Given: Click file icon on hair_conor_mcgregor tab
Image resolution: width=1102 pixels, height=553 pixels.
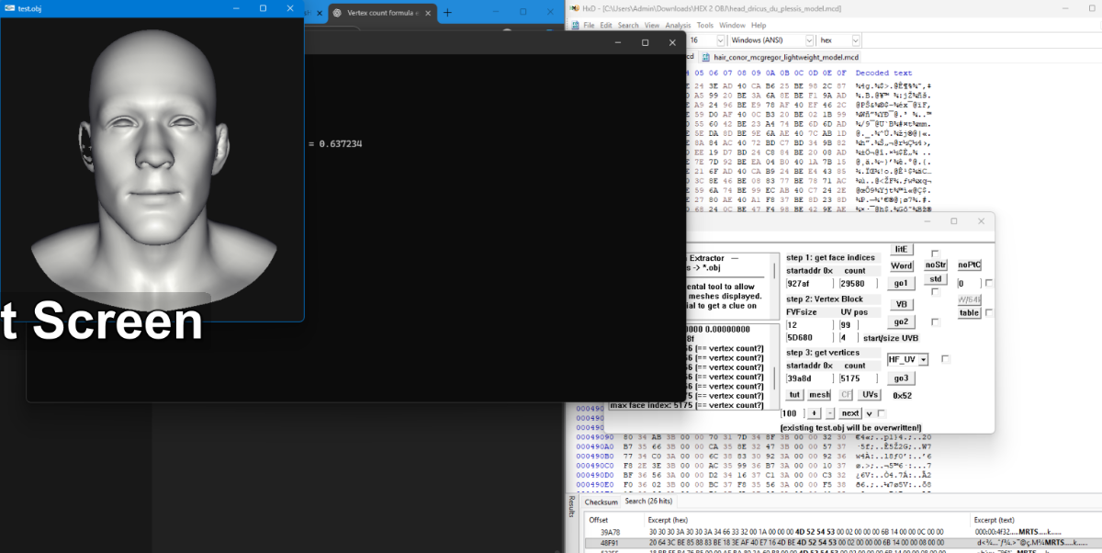Looking at the screenshot, I should pos(705,56).
